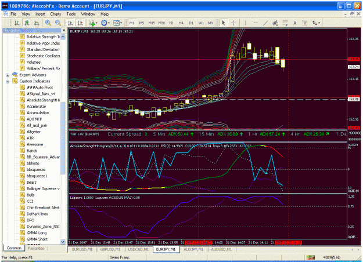This screenshot has width=363, height=262.
Task: Open the indicators list button
Action: point(92,23)
